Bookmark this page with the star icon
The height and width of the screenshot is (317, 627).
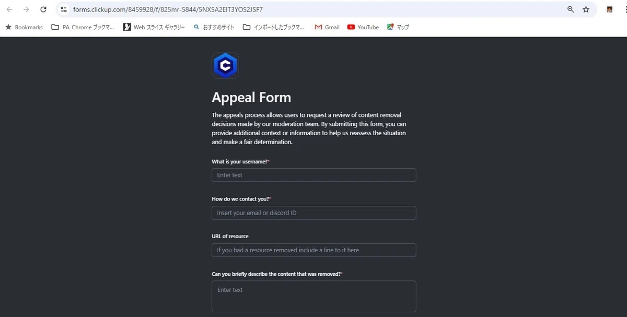point(586,9)
